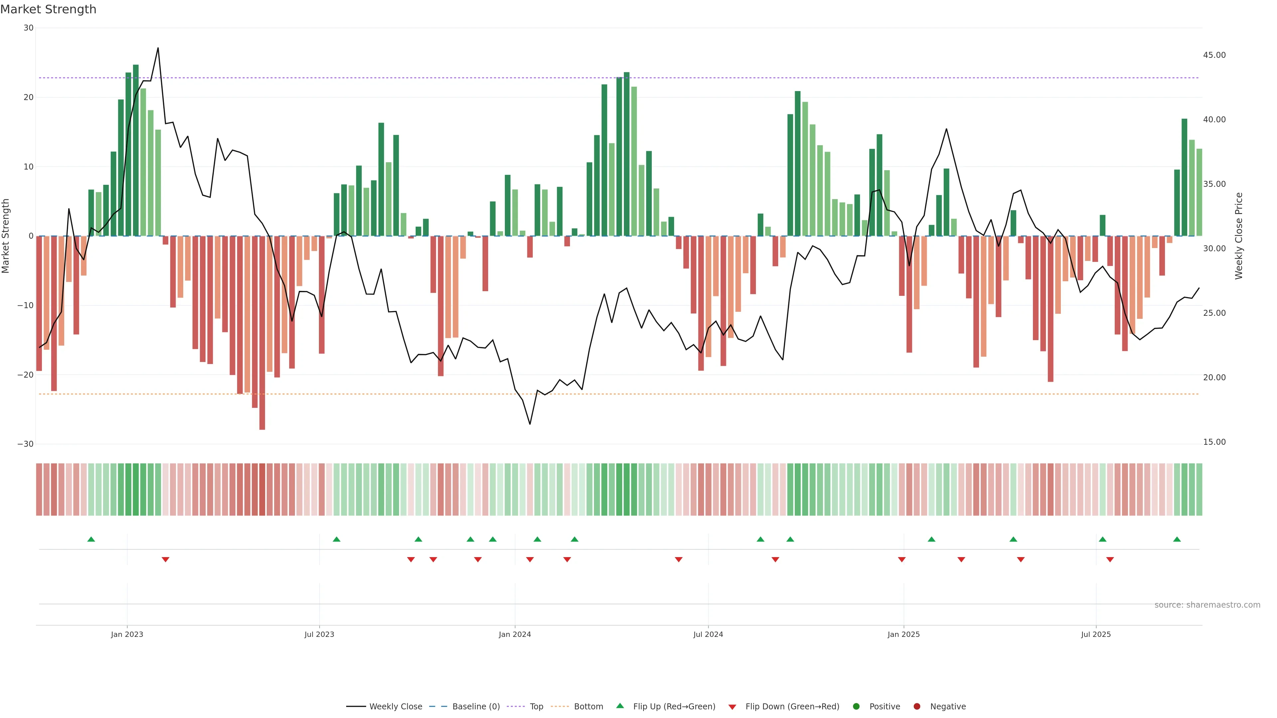
Task: Click the leftmost red flip-down triangle marker
Action: pyautogui.click(x=166, y=559)
